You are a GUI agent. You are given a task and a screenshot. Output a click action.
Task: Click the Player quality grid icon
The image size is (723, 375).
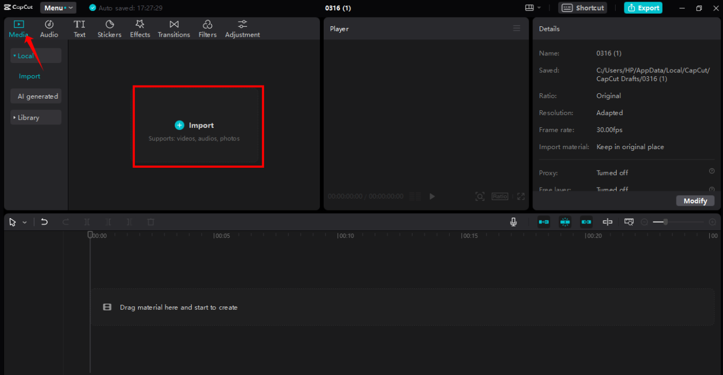(415, 196)
